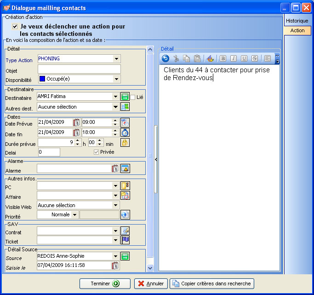Open the Ticket dropdown
The image size is (314, 295).
pyautogui.click(x=115, y=240)
